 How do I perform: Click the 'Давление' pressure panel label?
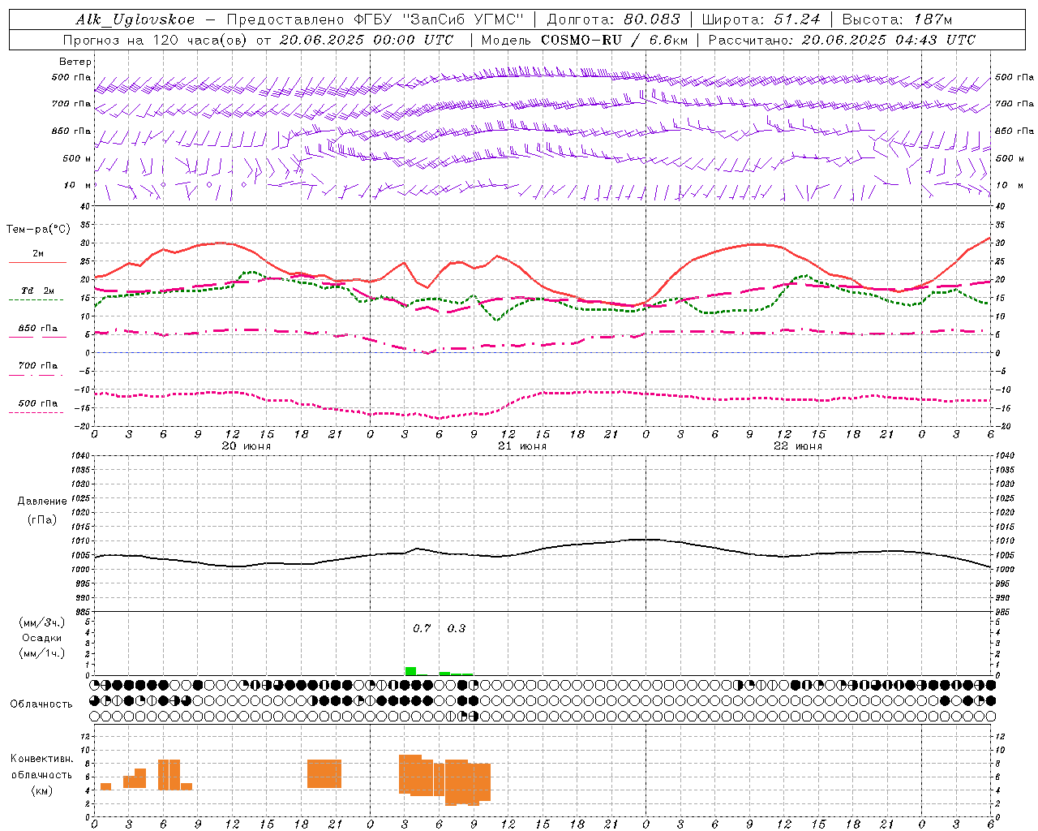(42, 502)
